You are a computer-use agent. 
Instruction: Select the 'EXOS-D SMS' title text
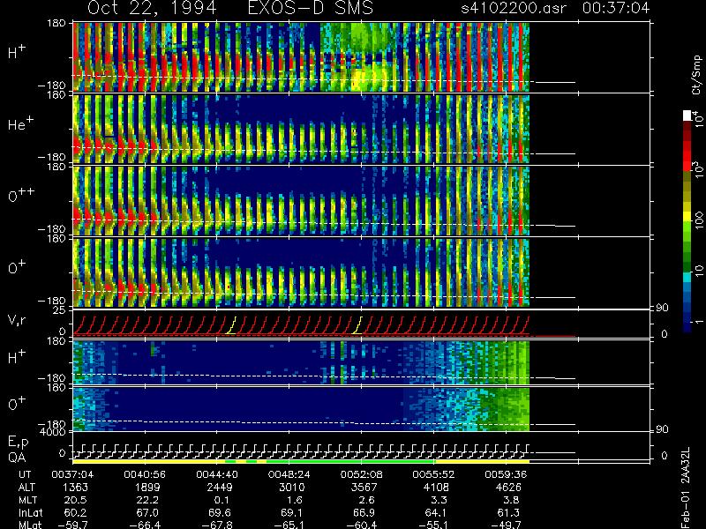coord(311,8)
